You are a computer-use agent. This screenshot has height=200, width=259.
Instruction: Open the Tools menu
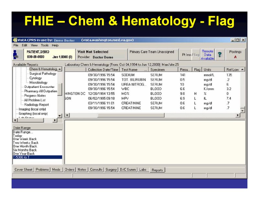click(45, 45)
